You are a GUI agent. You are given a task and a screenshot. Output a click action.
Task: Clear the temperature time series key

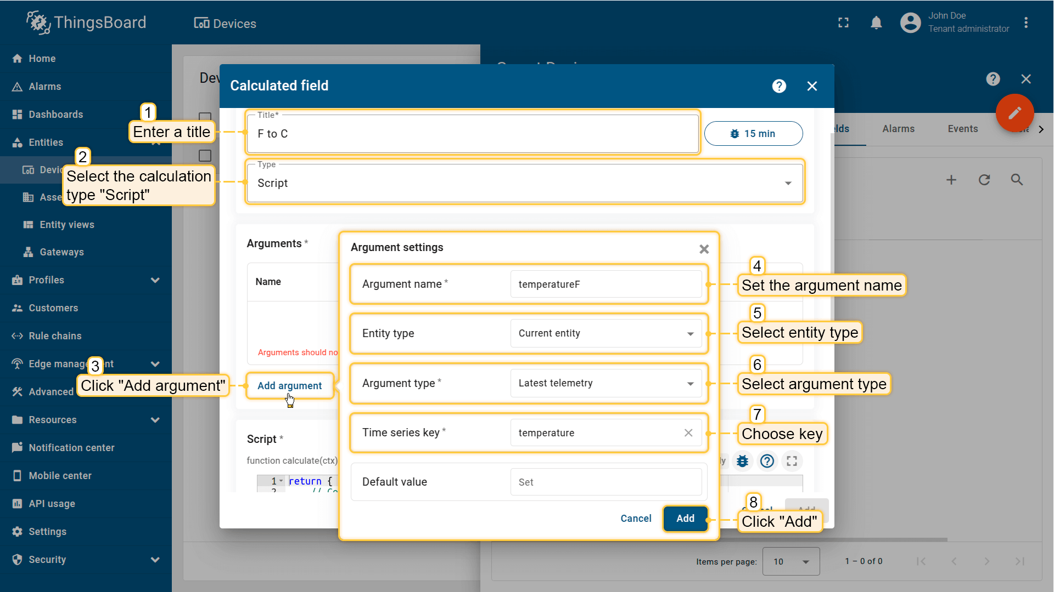coord(688,433)
